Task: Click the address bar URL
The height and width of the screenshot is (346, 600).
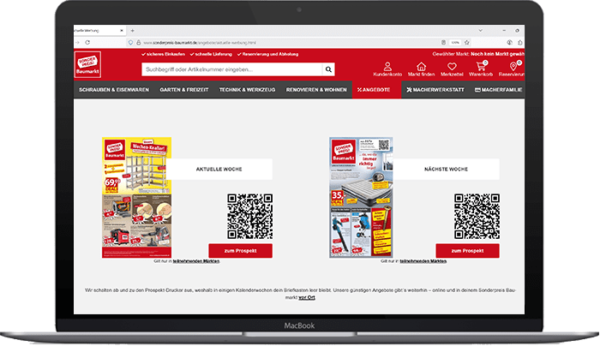Action: pos(200,43)
